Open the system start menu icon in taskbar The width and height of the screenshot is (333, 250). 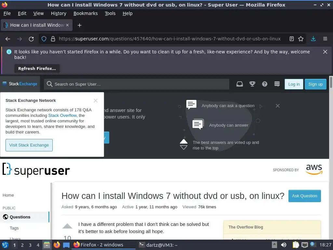[5, 245]
